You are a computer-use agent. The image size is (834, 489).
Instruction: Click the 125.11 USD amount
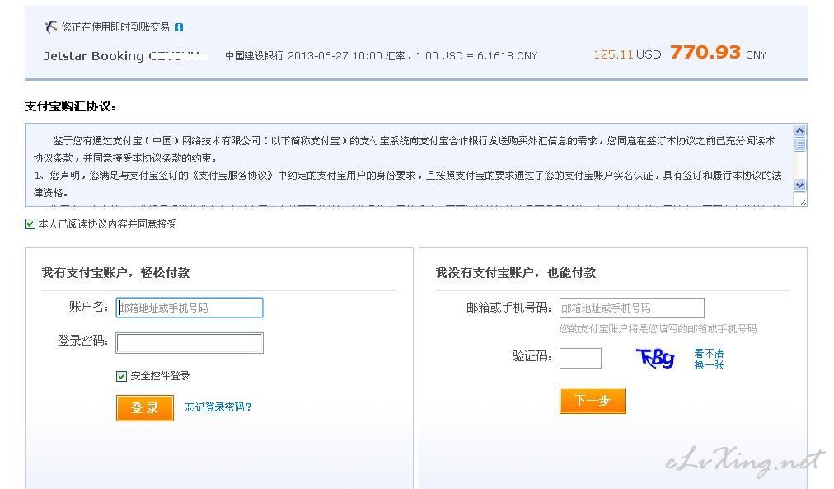point(627,54)
